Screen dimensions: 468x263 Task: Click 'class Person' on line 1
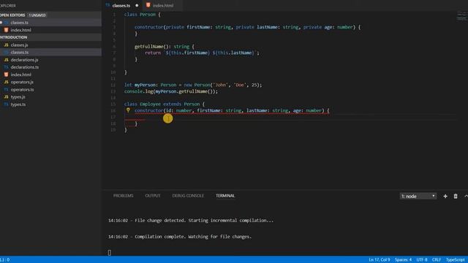click(x=140, y=15)
